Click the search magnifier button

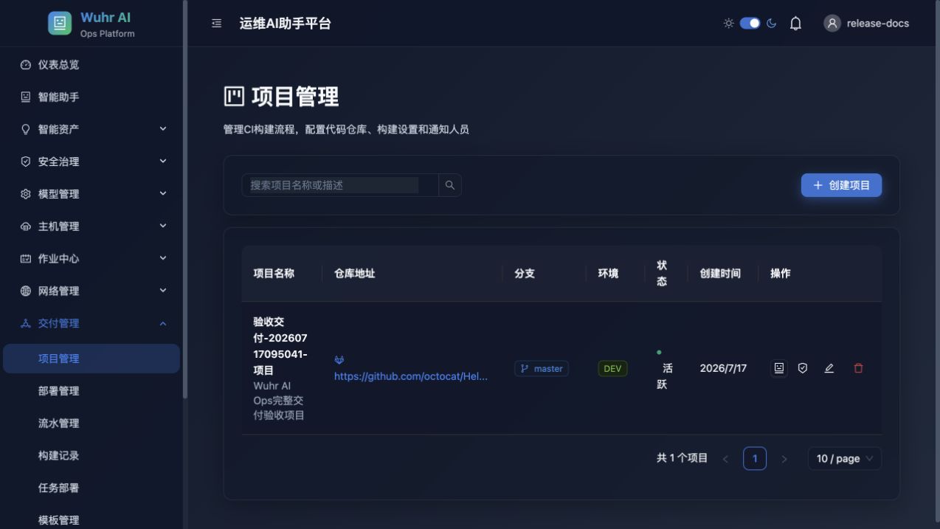(450, 185)
